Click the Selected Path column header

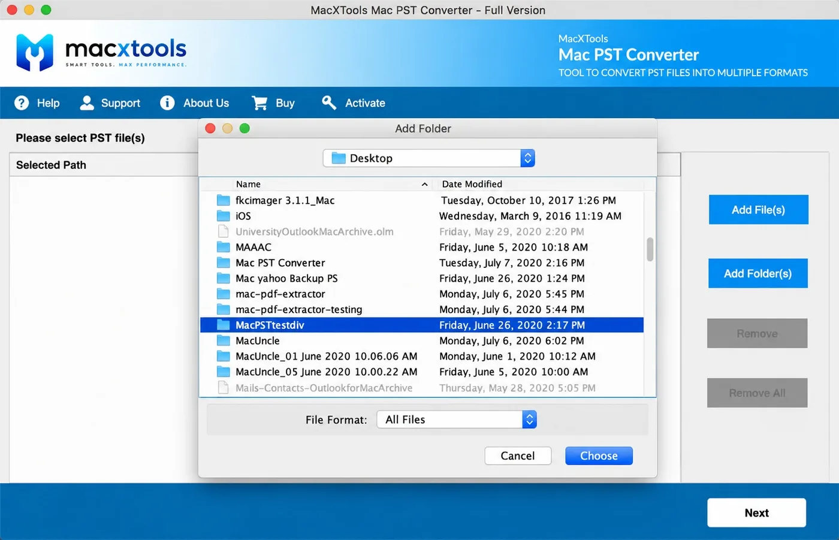[x=51, y=165]
